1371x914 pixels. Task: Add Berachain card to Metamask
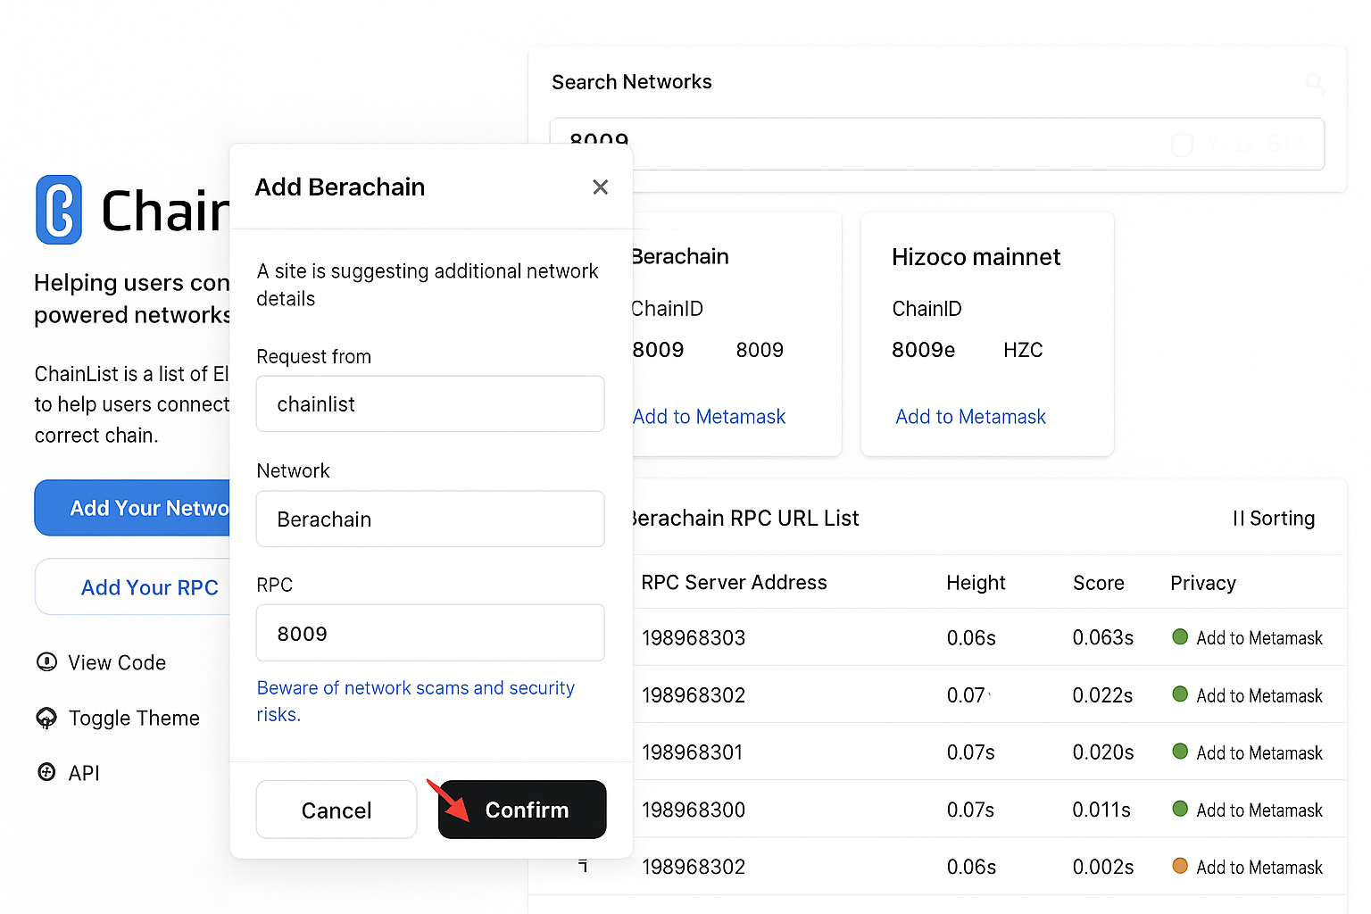(x=709, y=417)
